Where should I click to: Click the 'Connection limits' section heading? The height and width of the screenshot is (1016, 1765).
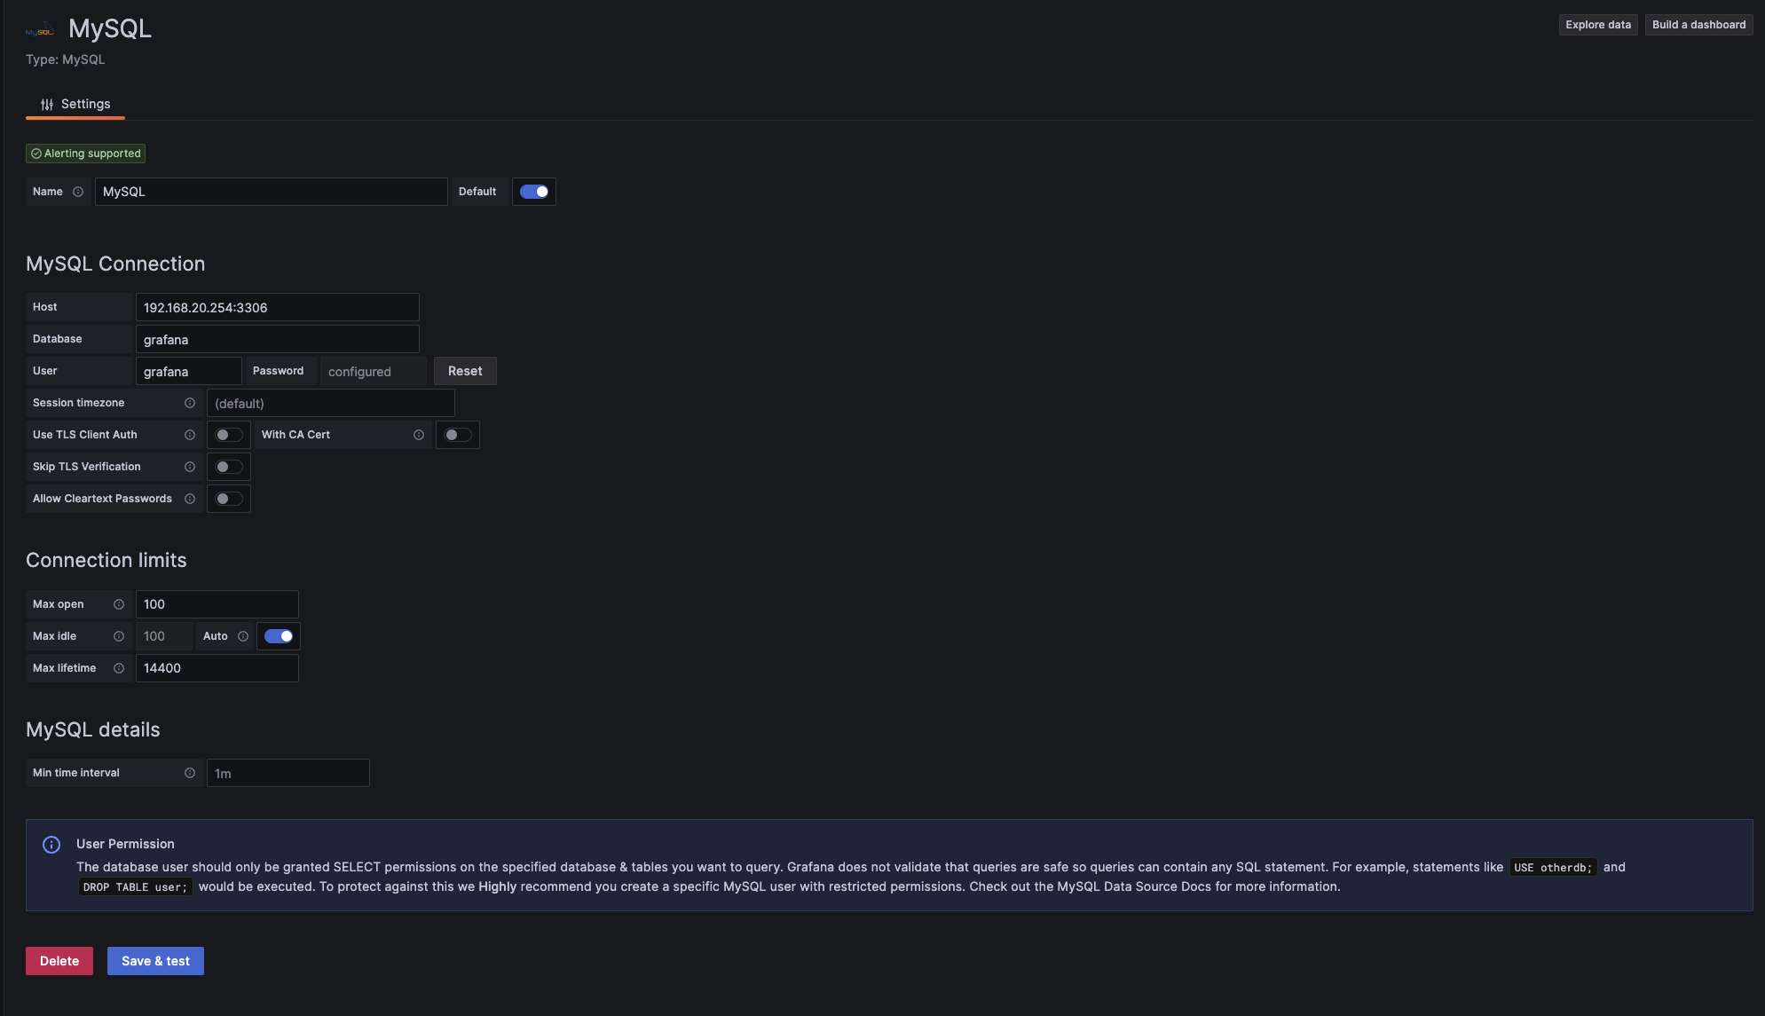click(x=106, y=560)
